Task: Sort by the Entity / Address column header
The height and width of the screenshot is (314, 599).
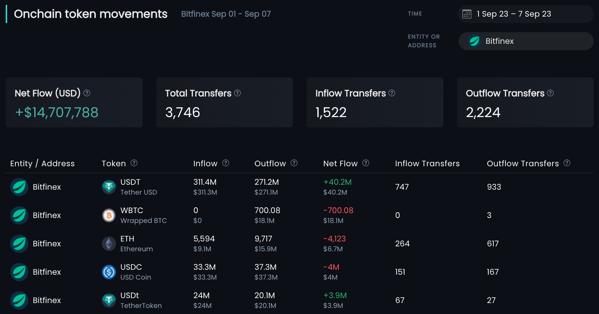Action: tap(42, 164)
